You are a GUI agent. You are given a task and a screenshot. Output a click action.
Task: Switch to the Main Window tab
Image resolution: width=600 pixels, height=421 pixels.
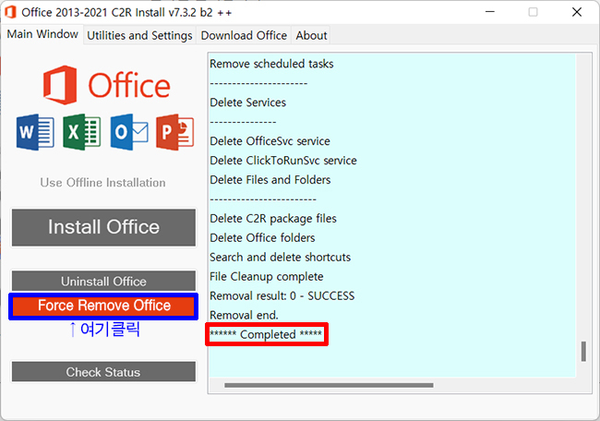click(x=42, y=34)
